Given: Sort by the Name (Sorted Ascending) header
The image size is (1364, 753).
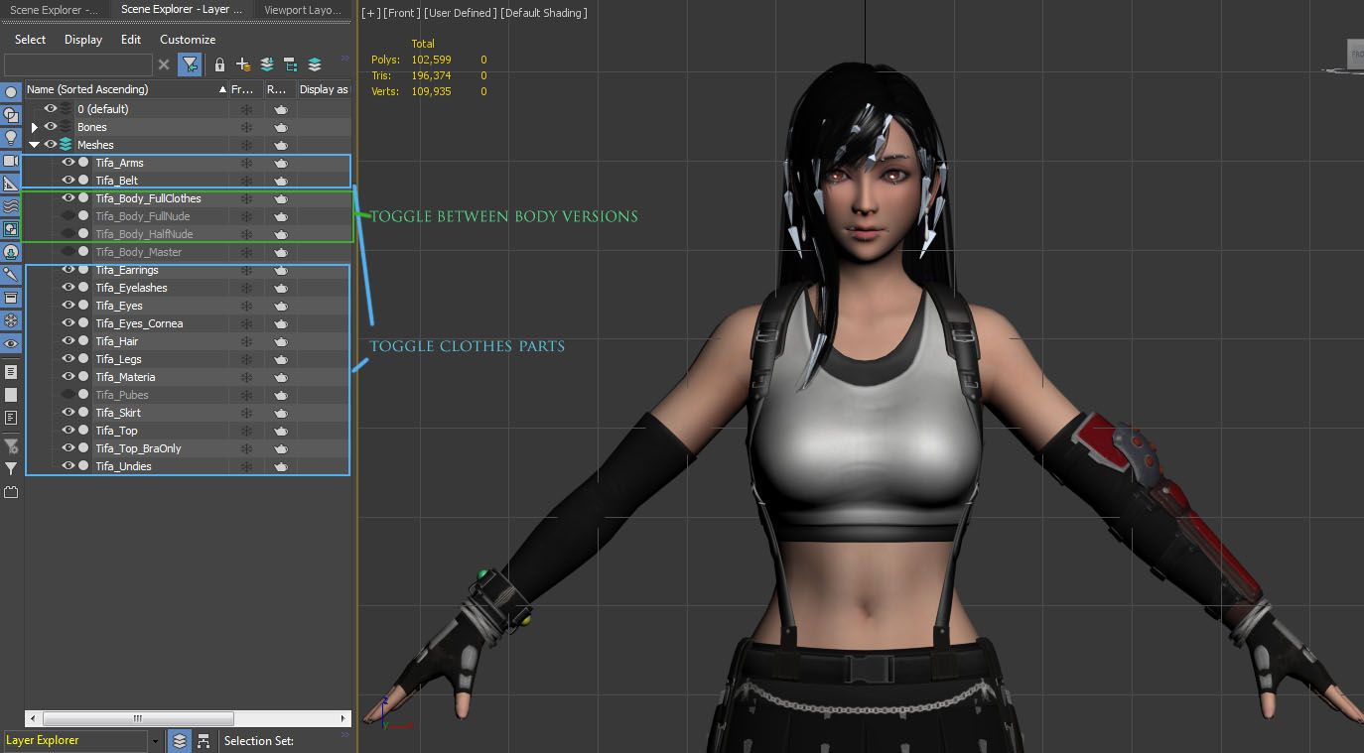Looking at the screenshot, I should pos(126,89).
